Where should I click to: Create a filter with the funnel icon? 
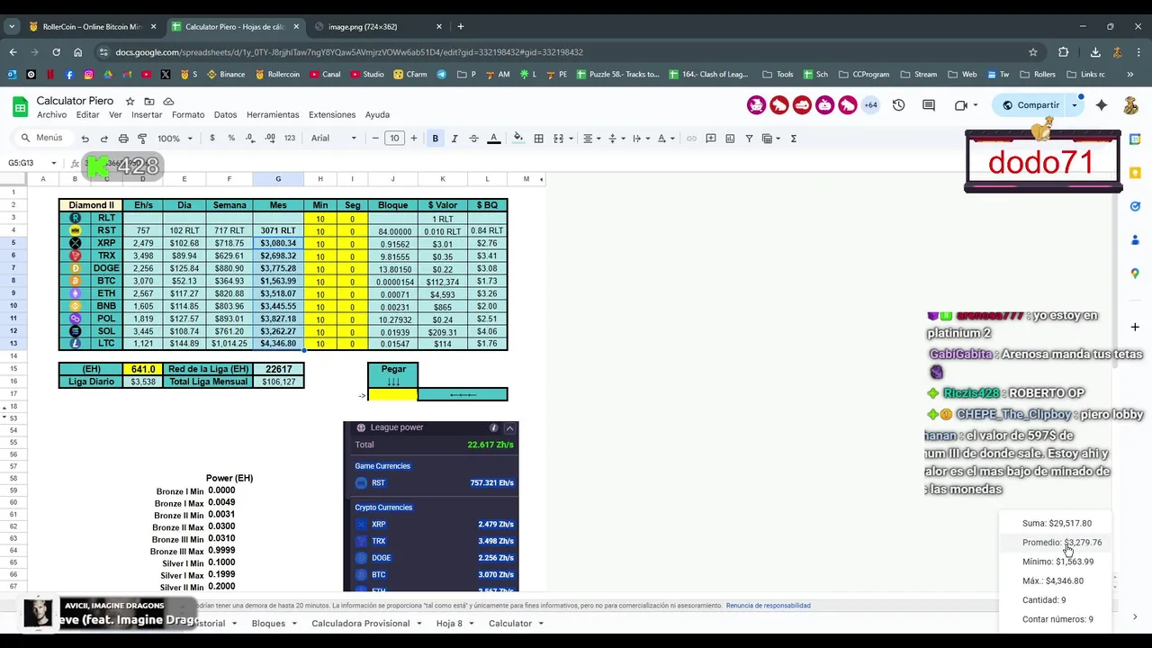point(749,139)
